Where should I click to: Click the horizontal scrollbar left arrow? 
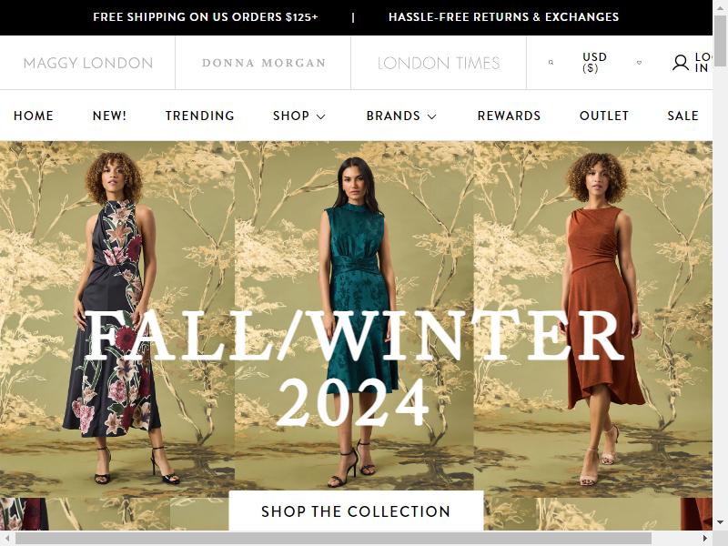point(7,539)
